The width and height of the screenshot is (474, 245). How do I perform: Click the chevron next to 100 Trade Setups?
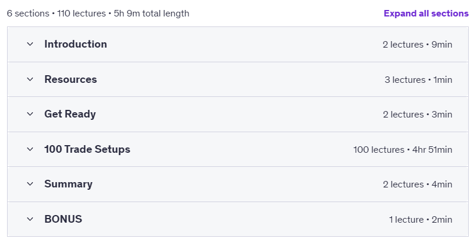[x=30, y=149]
